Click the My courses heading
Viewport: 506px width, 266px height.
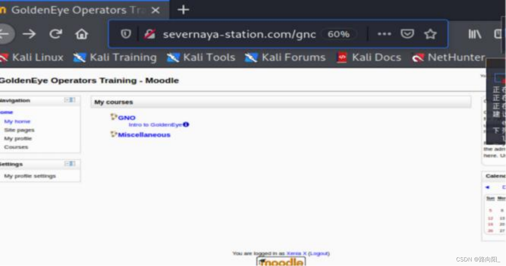pyautogui.click(x=114, y=102)
